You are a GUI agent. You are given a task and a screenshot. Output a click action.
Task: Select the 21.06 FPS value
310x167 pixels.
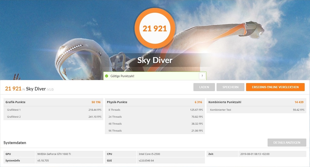pyautogui.click(x=197, y=131)
